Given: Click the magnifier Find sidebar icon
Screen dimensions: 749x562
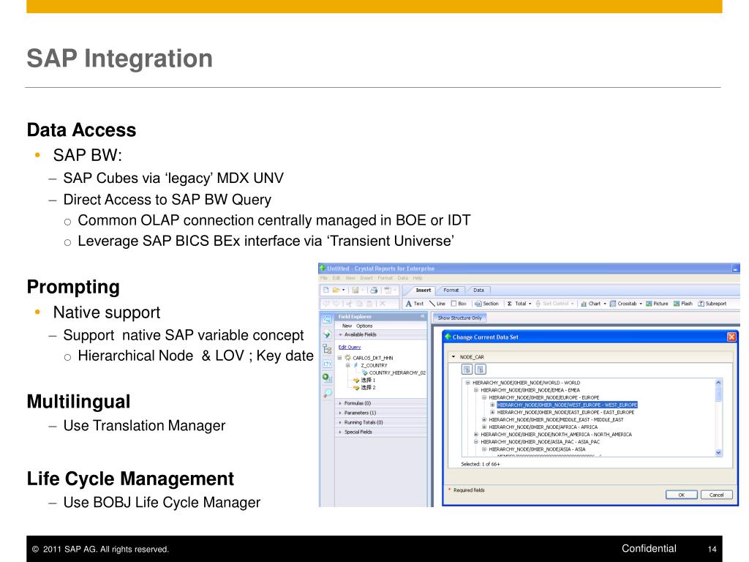Looking at the screenshot, I should point(327,393).
